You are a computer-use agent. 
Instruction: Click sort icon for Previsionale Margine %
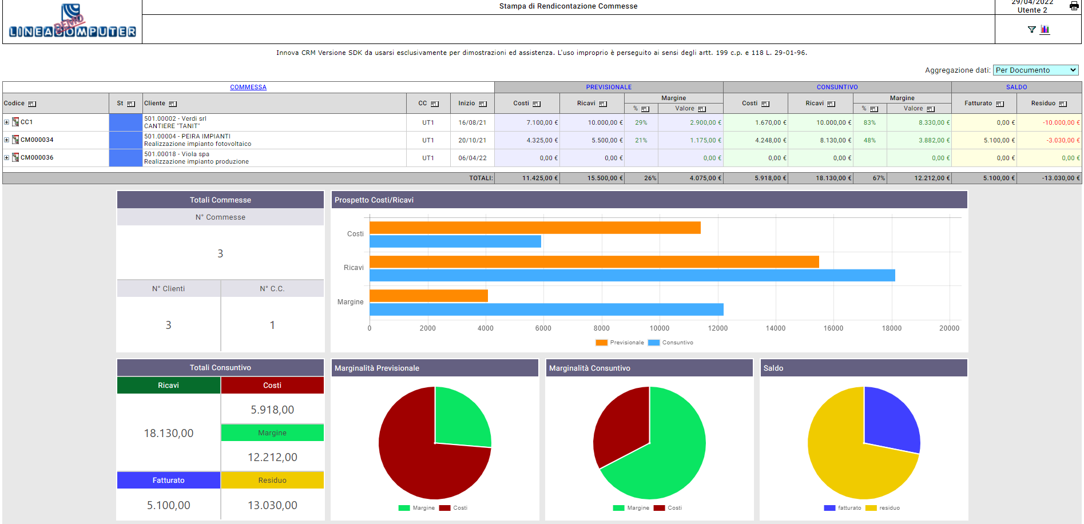coord(645,109)
